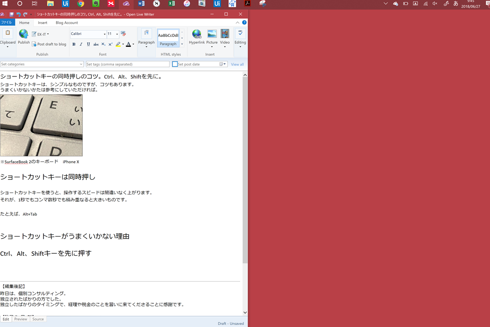
Task: Click the Picture insert icon
Action: 212,34
